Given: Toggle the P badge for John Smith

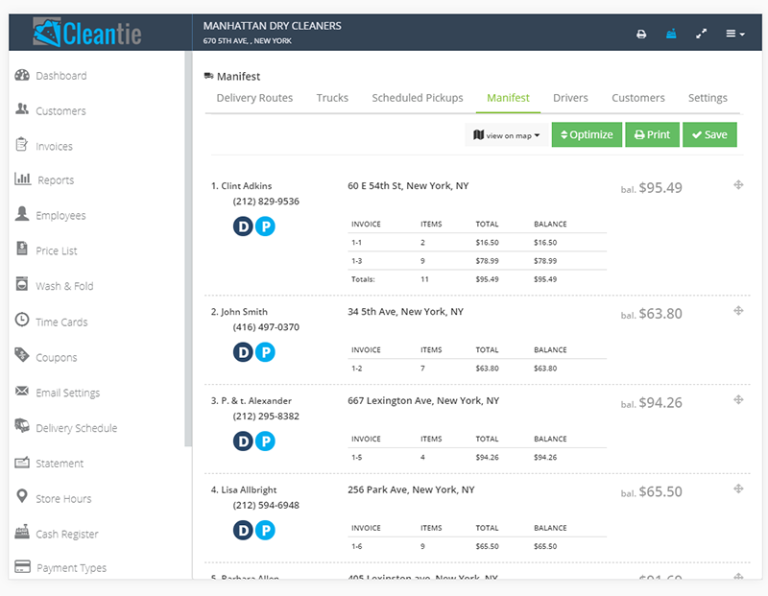Looking at the screenshot, I should coord(265,352).
